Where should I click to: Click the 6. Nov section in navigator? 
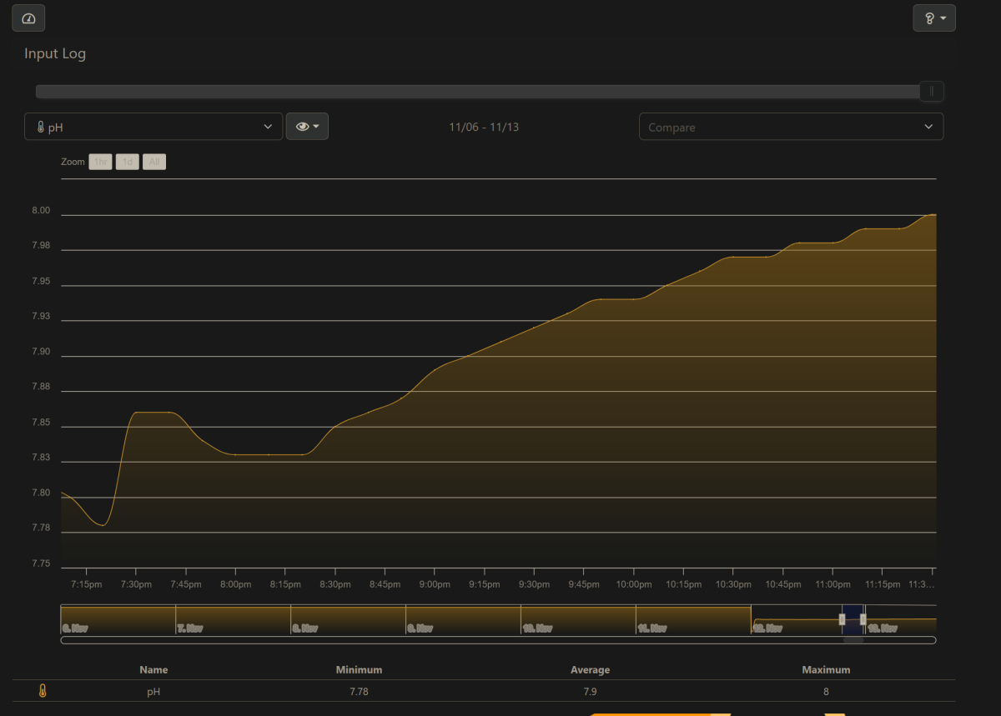coord(75,628)
